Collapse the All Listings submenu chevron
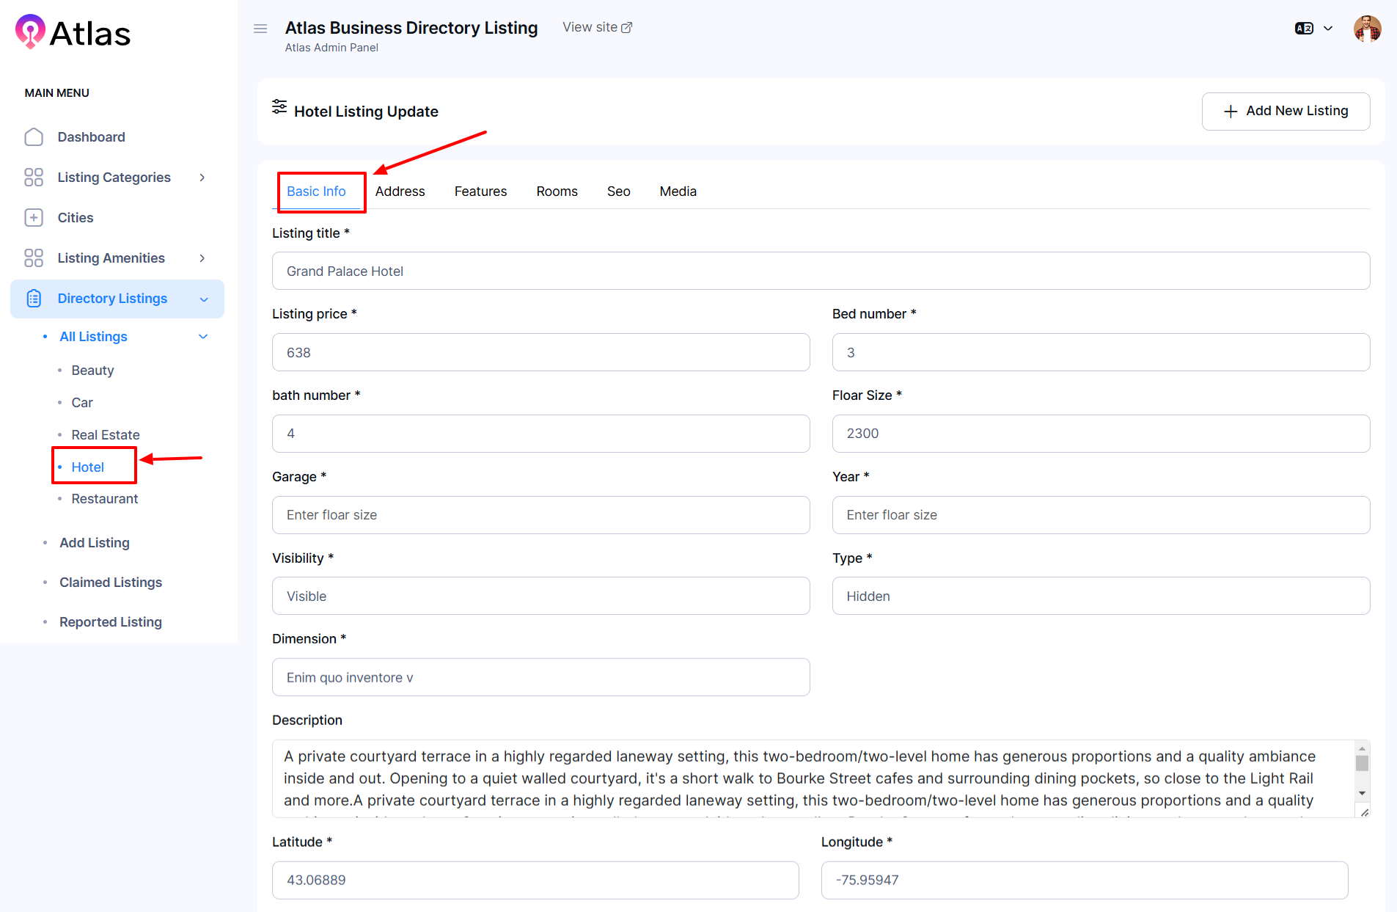This screenshot has width=1397, height=912. point(203,337)
